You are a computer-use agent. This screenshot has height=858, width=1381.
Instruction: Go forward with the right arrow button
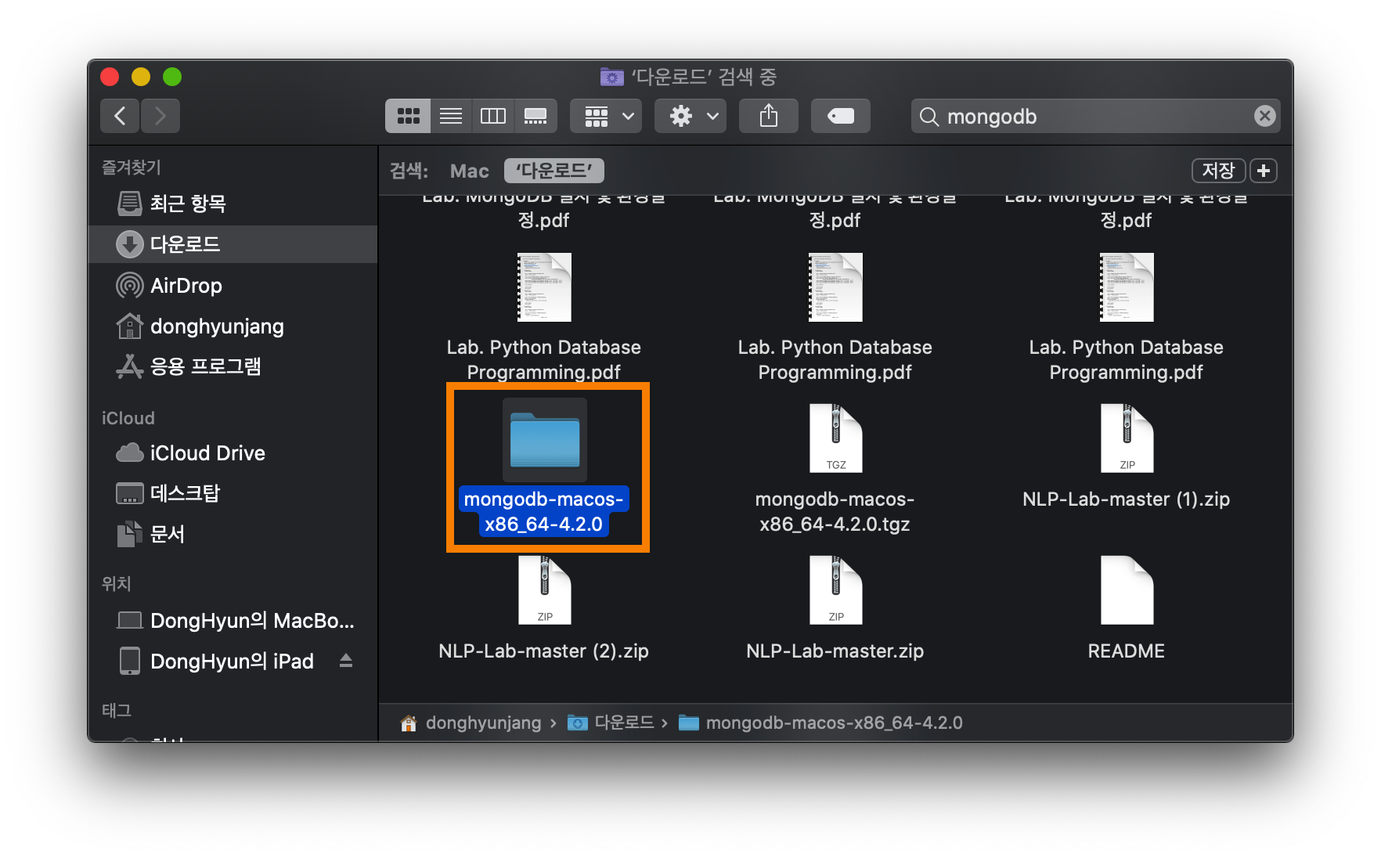point(160,116)
